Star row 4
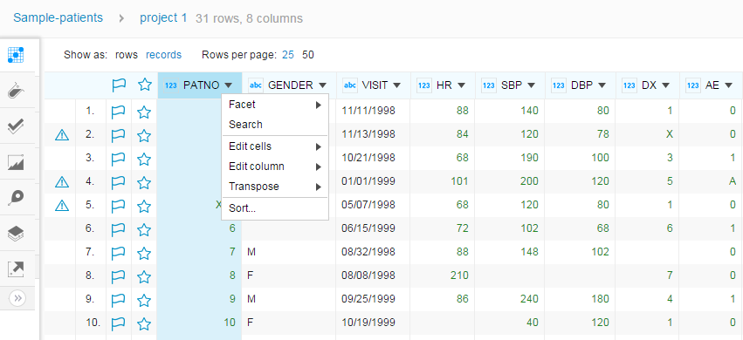The height and width of the screenshot is (340, 743). [144, 182]
